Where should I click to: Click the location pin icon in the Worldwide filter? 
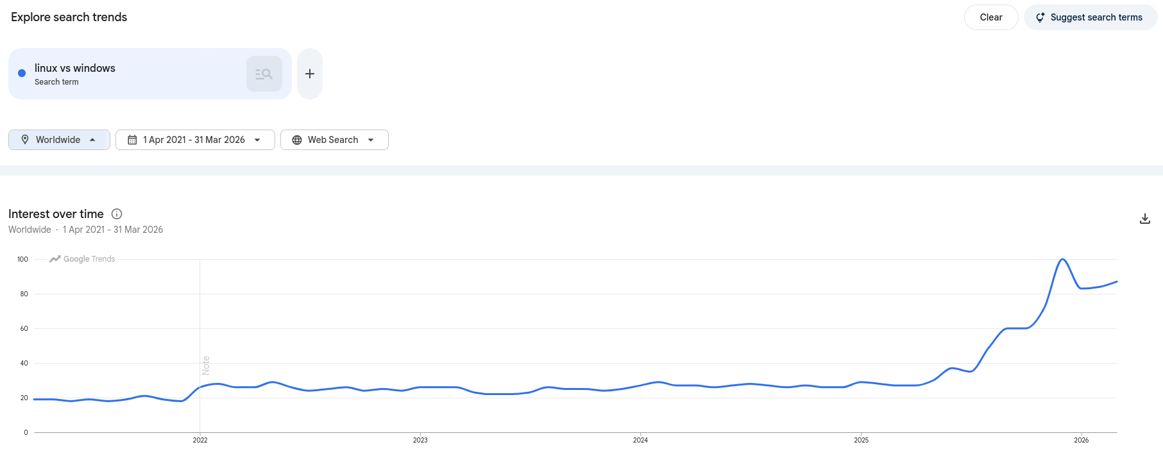click(x=25, y=139)
